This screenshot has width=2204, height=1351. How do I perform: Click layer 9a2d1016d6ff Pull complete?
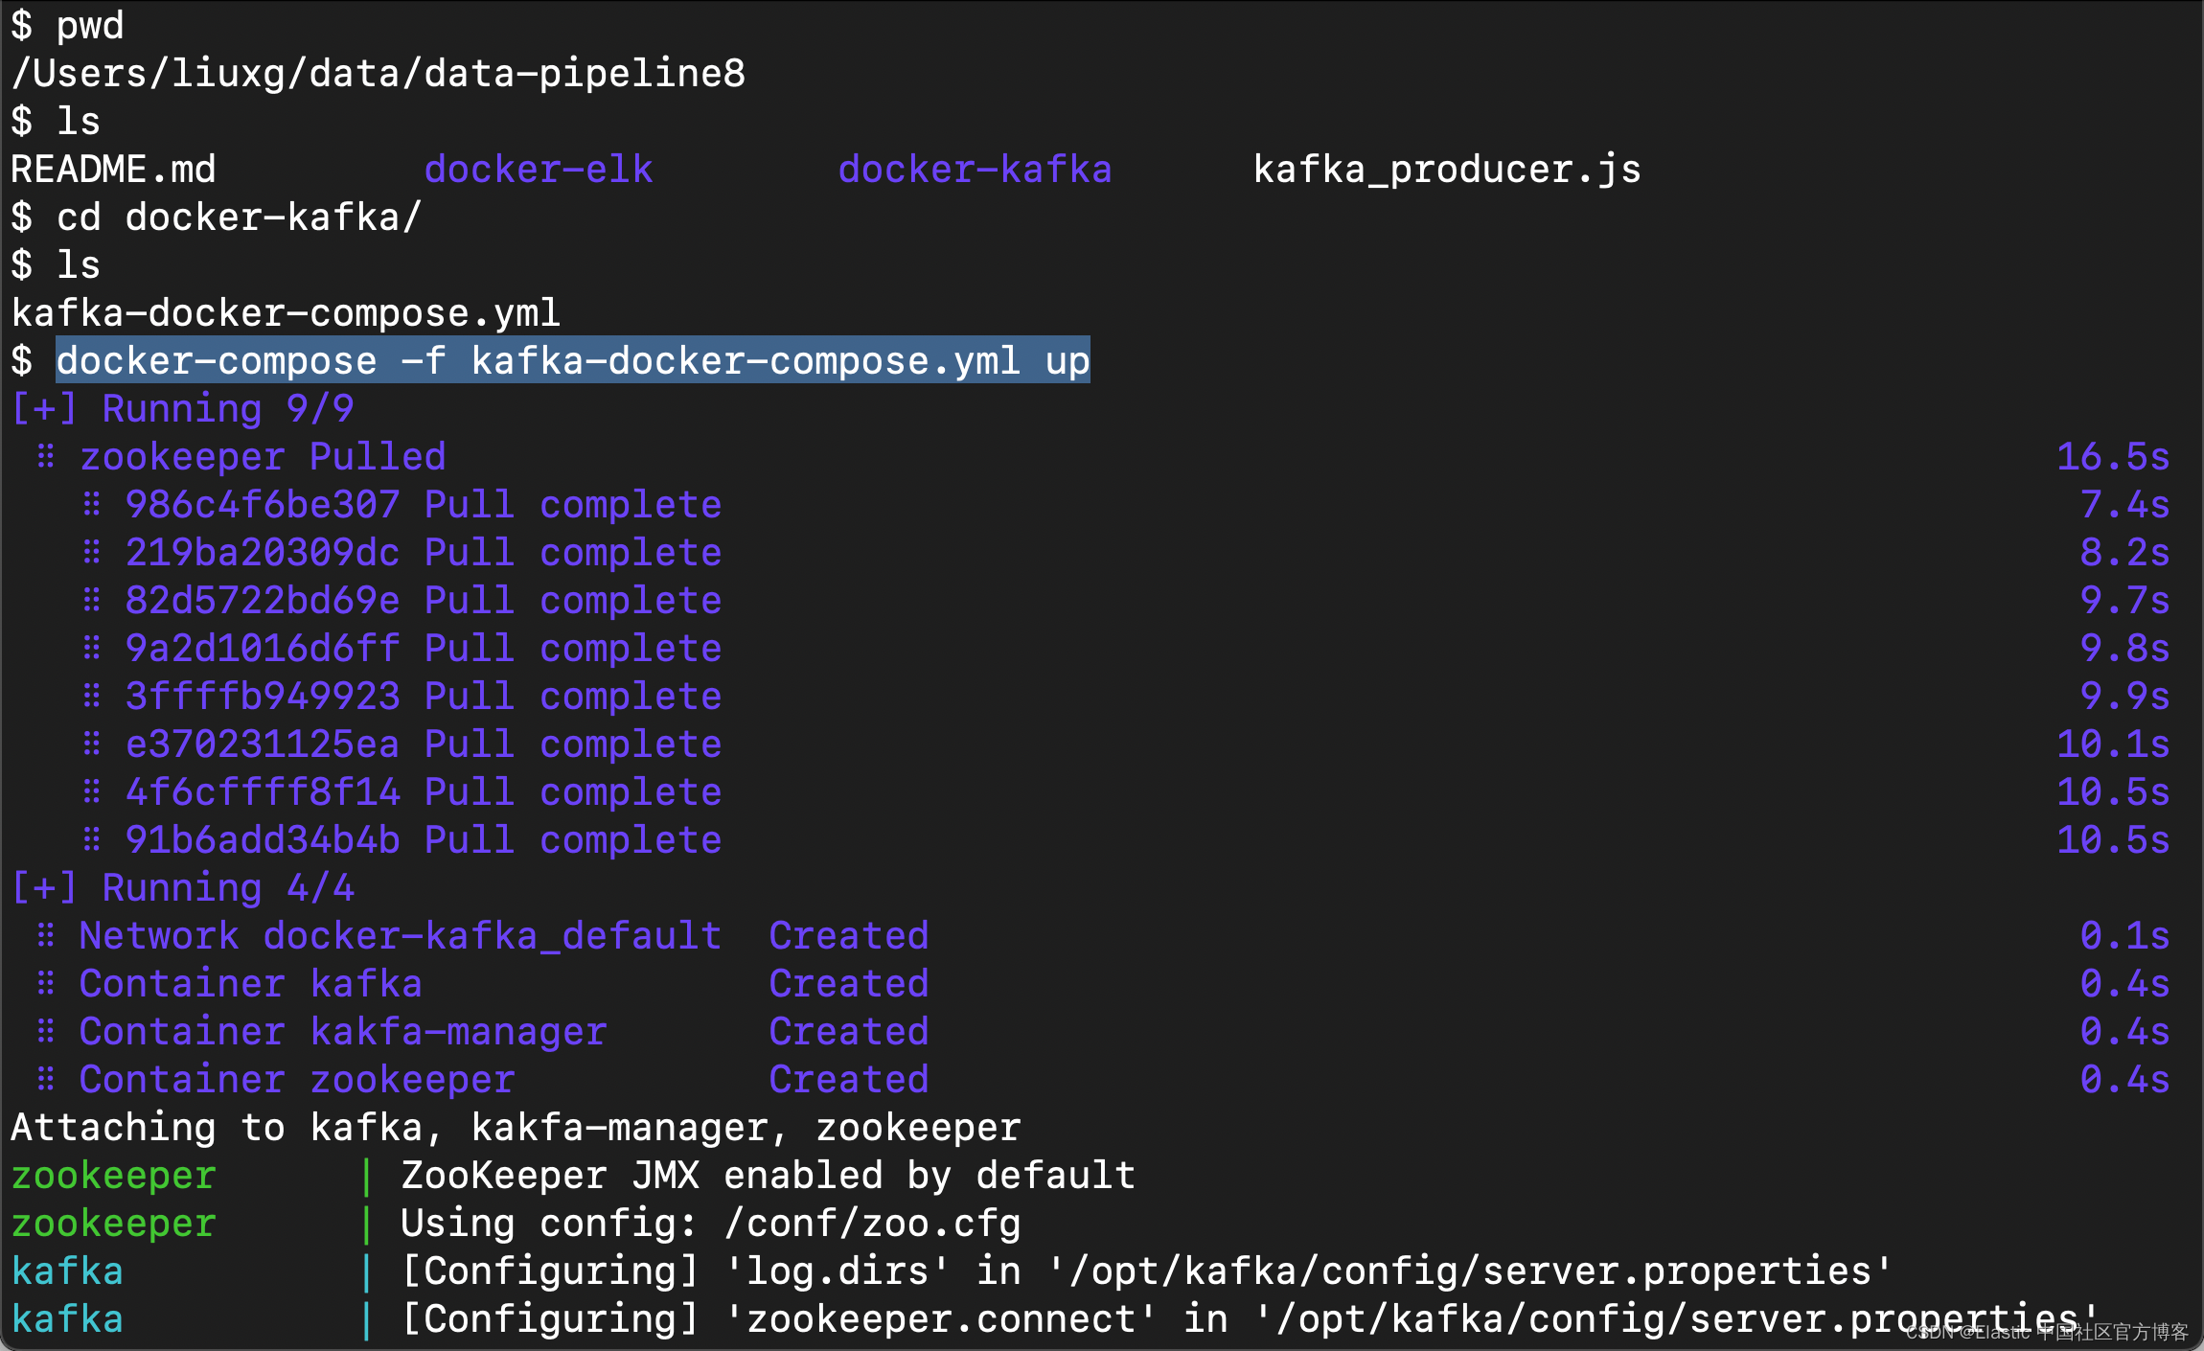click(424, 649)
